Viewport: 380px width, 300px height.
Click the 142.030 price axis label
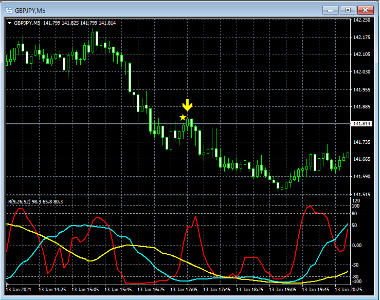pos(361,72)
